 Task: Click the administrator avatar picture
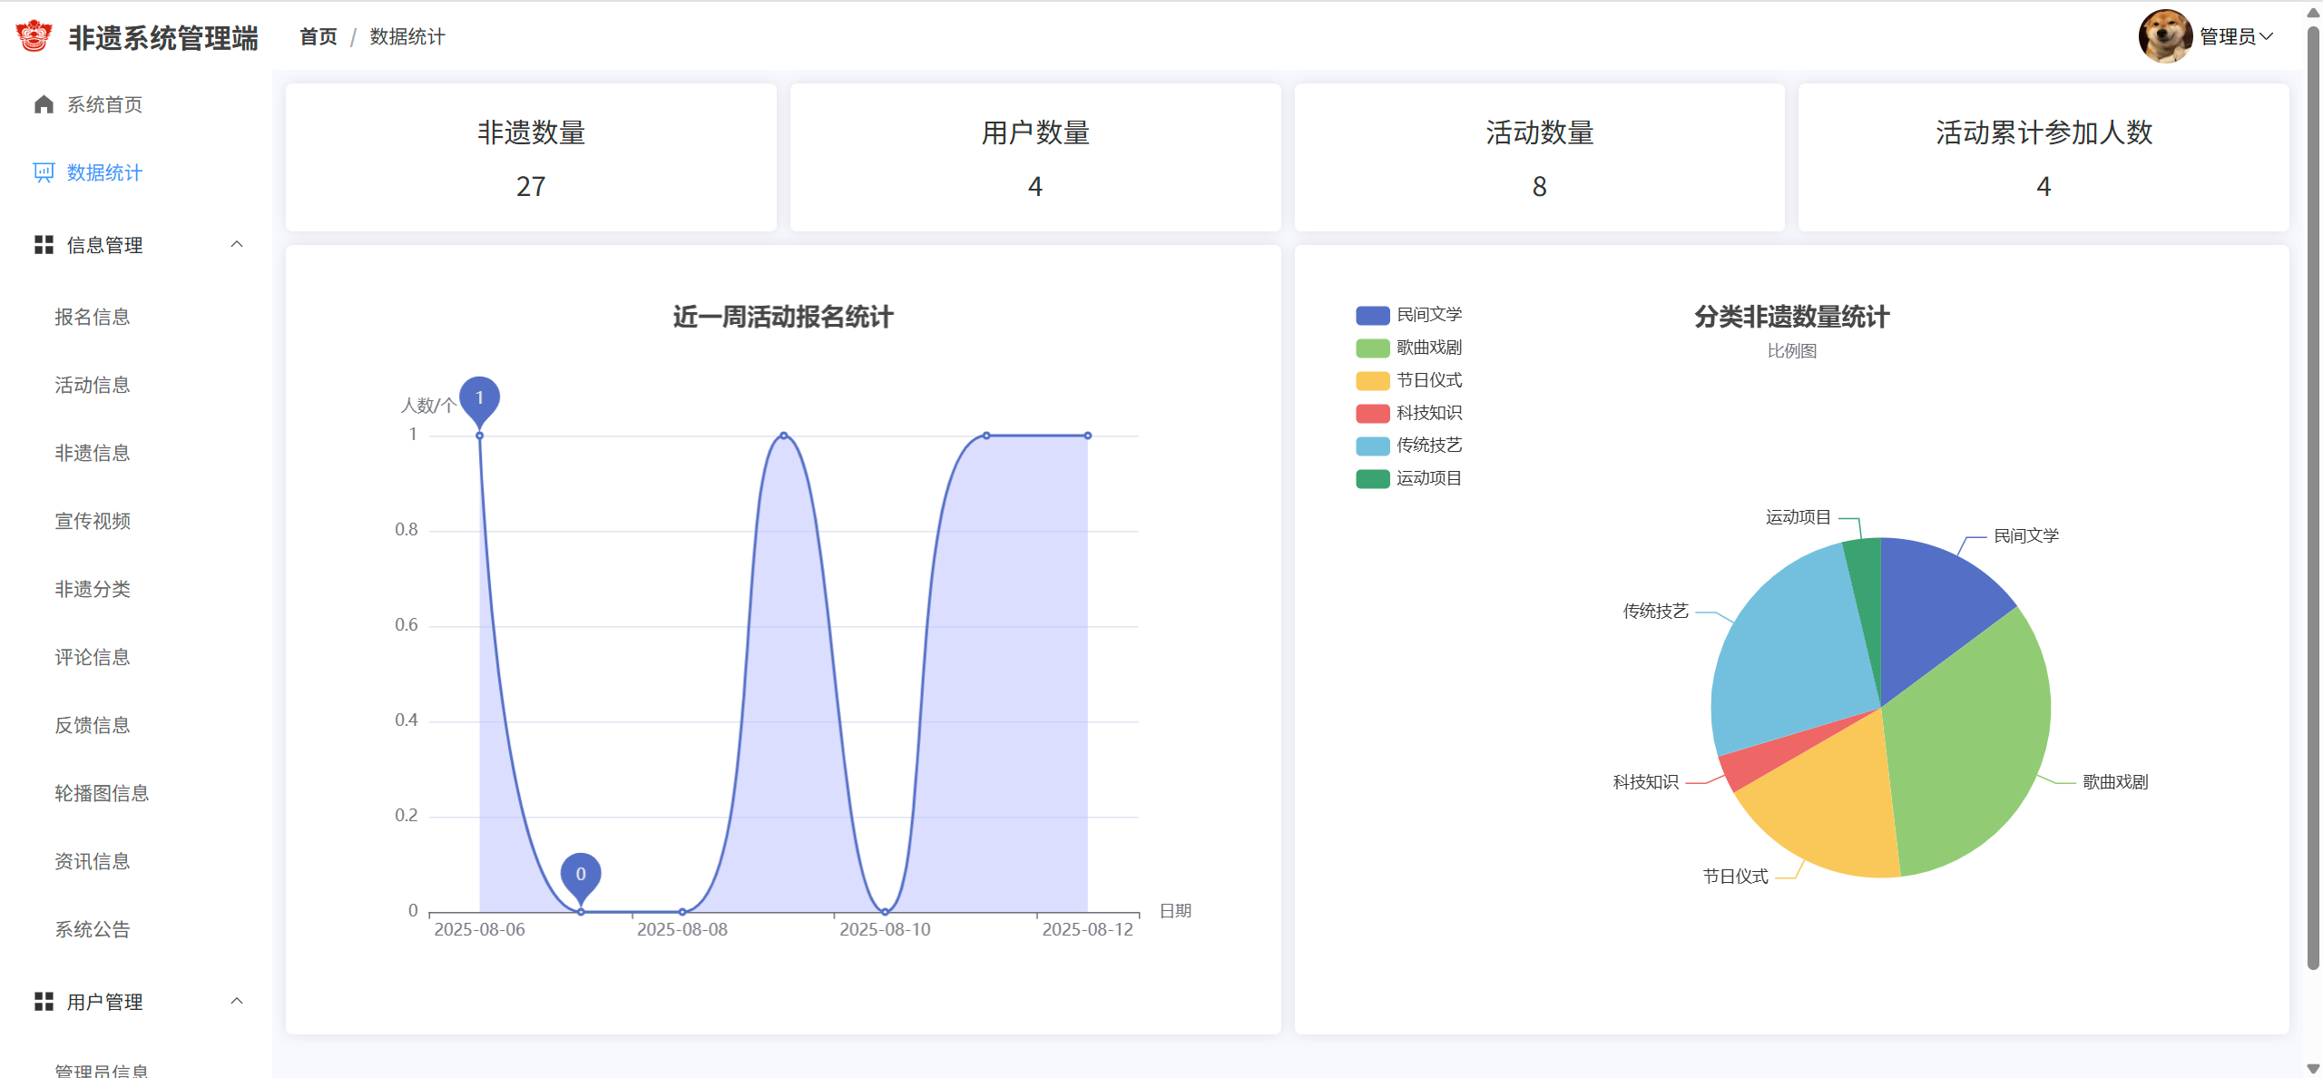point(2164,36)
